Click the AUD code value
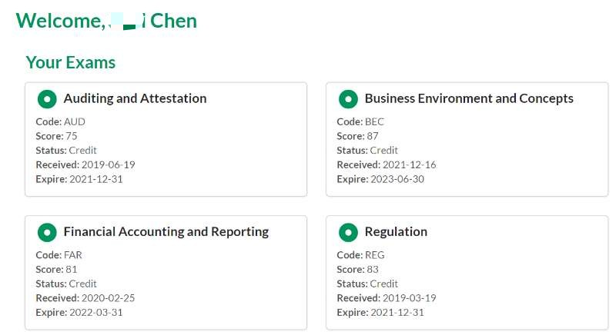The height and width of the screenshot is (335, 616). click(x=74, y=122)
